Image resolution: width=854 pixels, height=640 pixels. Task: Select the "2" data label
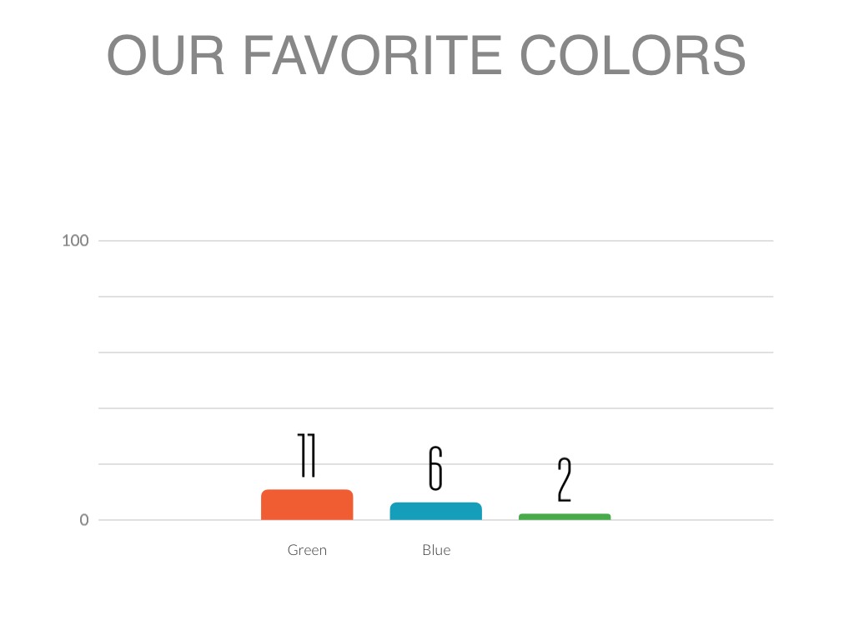coord(565,480)
